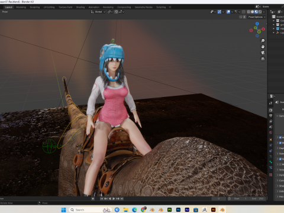Viewport: 284px width, 213px height.
Task: Uncheck the Bloom checkbox
Action: (280, 143)
